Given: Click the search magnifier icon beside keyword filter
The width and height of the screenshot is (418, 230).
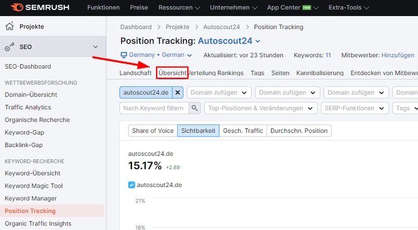Looking at the screenshot, I should click(195, 108).
